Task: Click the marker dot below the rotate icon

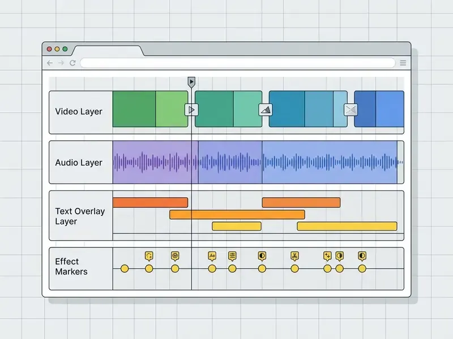Action: point(149,269)
